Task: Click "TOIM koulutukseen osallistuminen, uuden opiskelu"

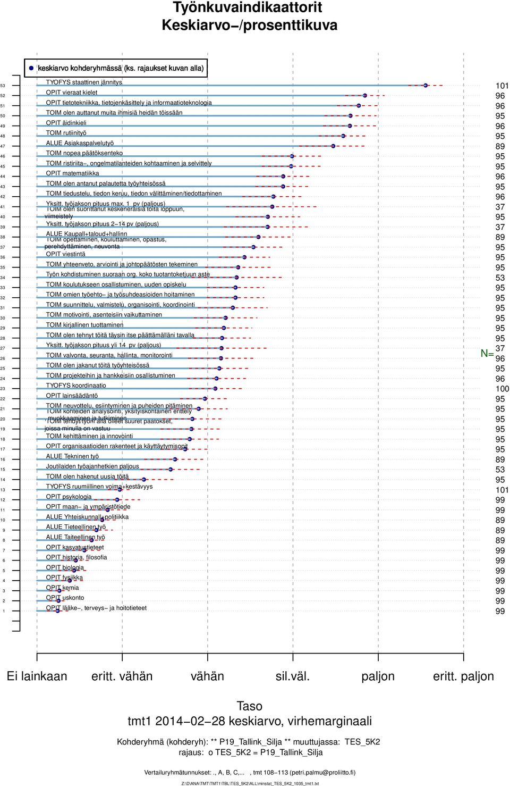Action: point(116,285)
